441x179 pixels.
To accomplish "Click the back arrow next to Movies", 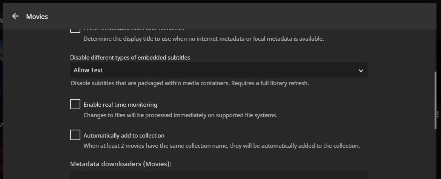I will (15, 16).
